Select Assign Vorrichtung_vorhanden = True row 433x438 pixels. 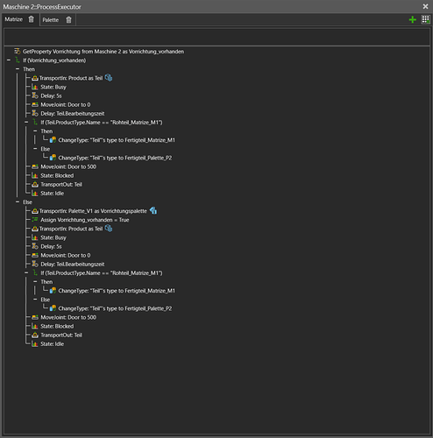[x=85, y=220]
